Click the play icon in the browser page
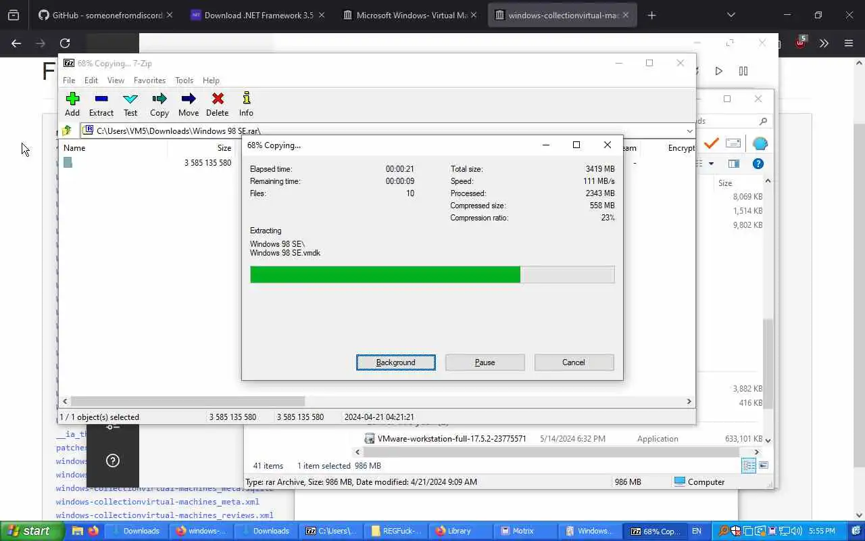The width and height of the screenshot is (865, 541). pyautogui.click(x=718, y=71)
